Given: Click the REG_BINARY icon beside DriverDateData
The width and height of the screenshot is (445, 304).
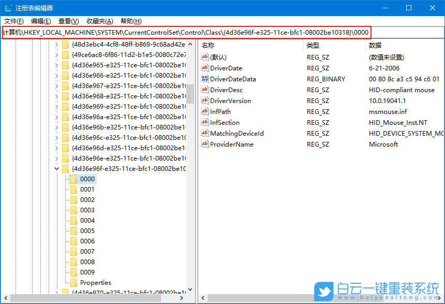Looking at the screenshot, I should [x=206, y=79].
